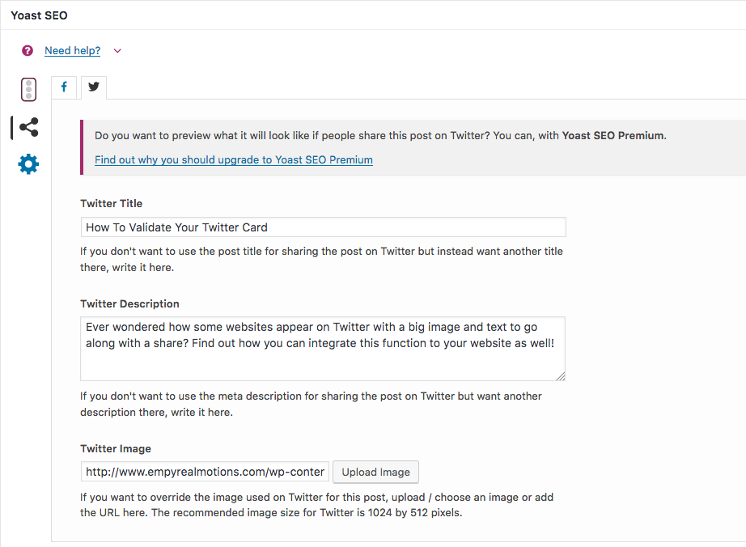Follow the upgrade to Yoast SEO Premium link
746x547 pixels.
[234, 160]
